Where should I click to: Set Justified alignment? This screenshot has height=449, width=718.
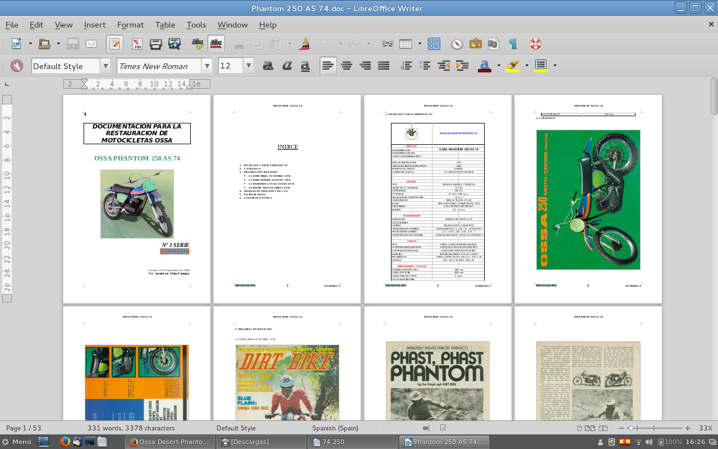coord(384,66)
